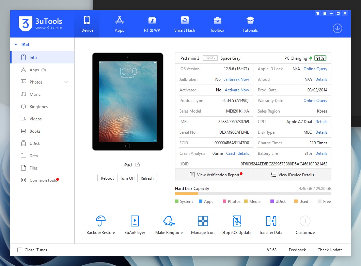This screenshot has height=266, width=361.
Task: Open Backup/Restore tool
Action: [100, 225]
